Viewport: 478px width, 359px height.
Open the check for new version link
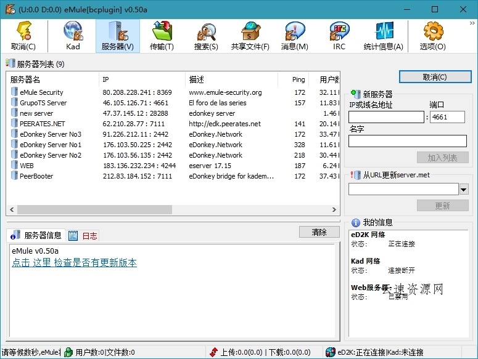coord(75,262)
